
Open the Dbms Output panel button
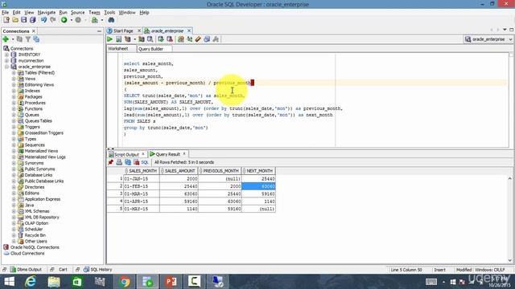26,270
